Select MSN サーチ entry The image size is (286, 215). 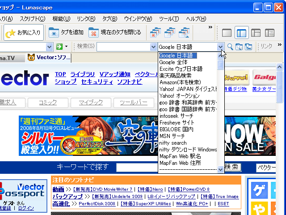coord(188,136)
